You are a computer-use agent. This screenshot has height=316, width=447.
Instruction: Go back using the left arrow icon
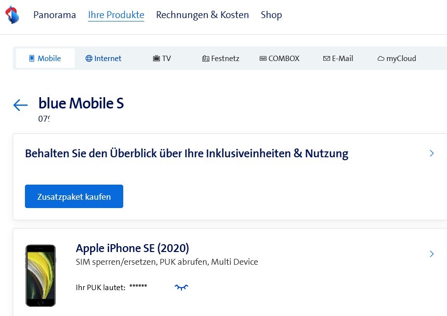[x=21, y=105]
